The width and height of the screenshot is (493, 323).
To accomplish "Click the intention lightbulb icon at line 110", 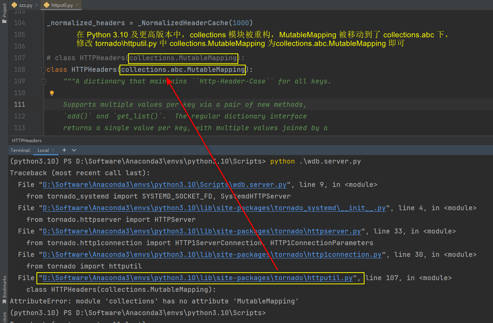I will pyautogui.click(x=51, y=93).
